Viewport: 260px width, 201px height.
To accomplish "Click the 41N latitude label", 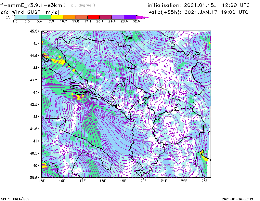I will point(36,141).
